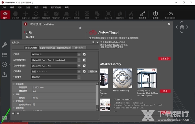Collapse the 主体结构 group
The height and width of the screenshot is (124, 195).
pyautogui.click(x=14, y=84)
